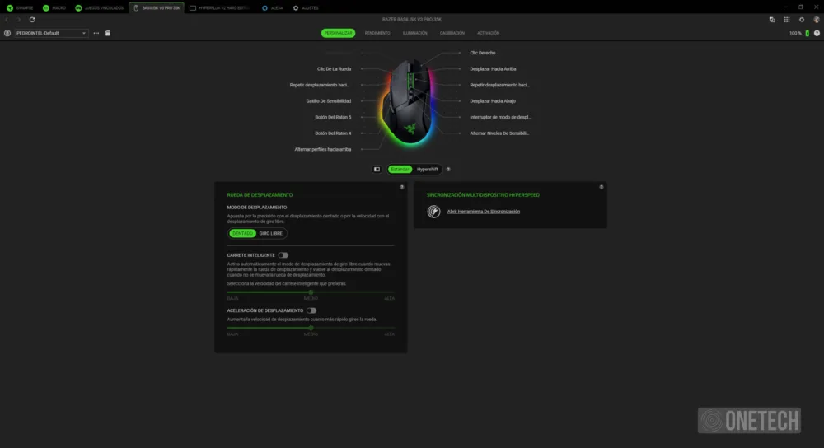Viewport: 824px width, 448px height.
Task: Edit the Alternar Niveles De Sensibili... mapping
Action: [x=499, y=133]
